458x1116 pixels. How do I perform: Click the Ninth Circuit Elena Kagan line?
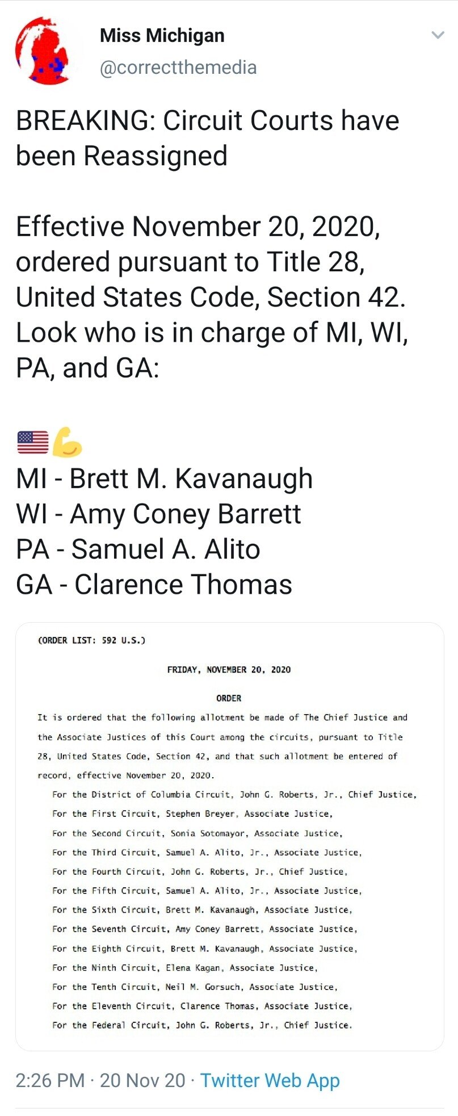(x=184, y=968)
